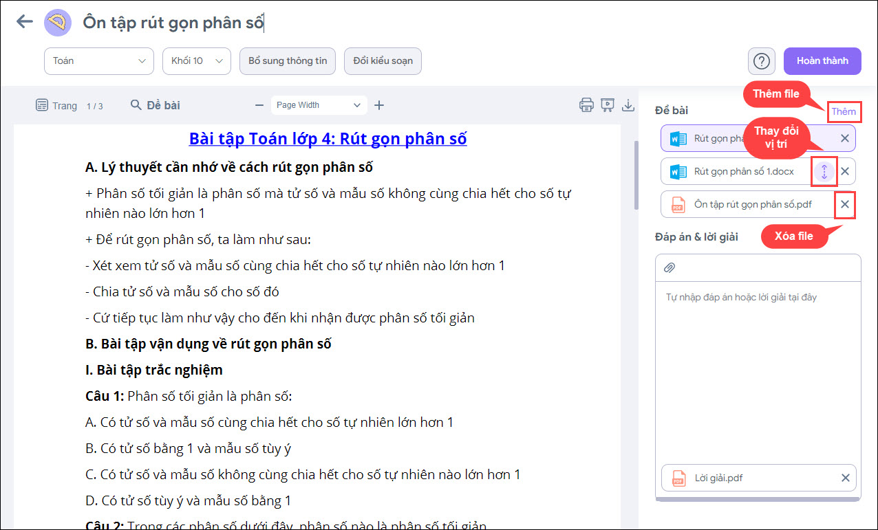The height and width of the screenshot is (530, 878).
Task: Open the Bài tập Toán lớp 4 link
Action: pos(328,139)
